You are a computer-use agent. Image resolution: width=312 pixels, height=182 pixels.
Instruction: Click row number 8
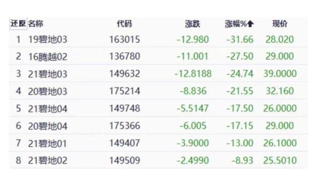18,160
